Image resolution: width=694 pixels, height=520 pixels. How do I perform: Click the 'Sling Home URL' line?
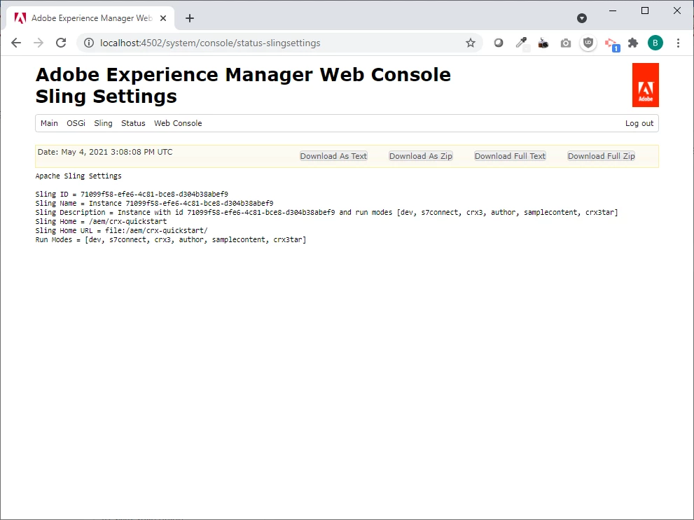[121, 230]
